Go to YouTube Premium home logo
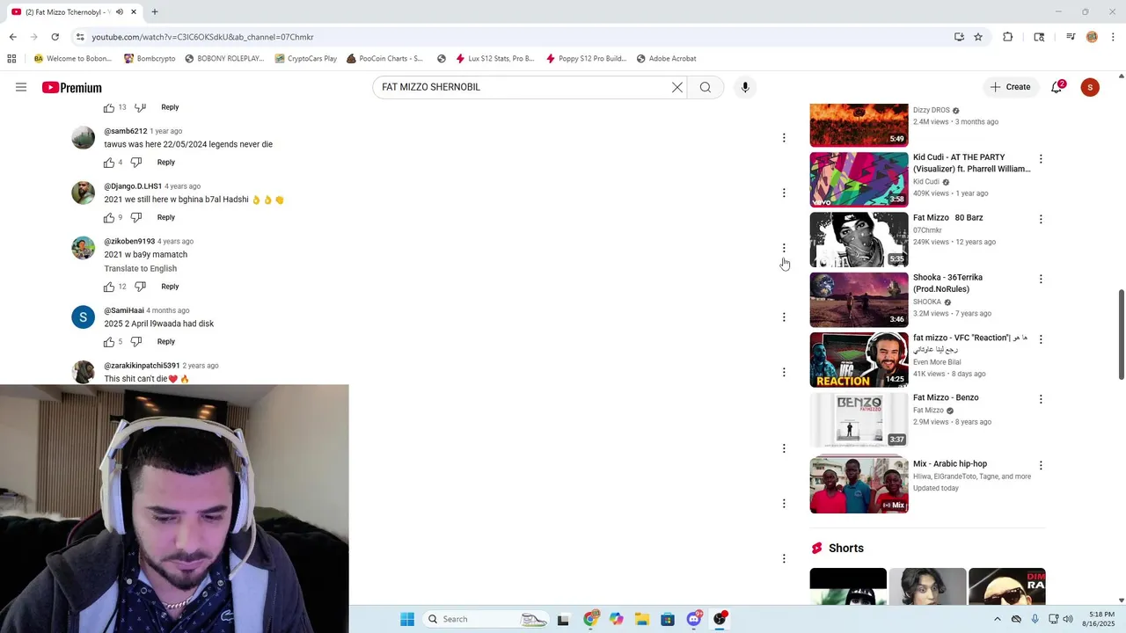Viewport: 1126px width, 633px height. pos(72,87)
